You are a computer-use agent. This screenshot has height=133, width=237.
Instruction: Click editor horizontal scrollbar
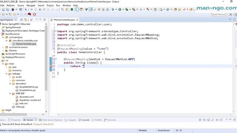[144, 115]
